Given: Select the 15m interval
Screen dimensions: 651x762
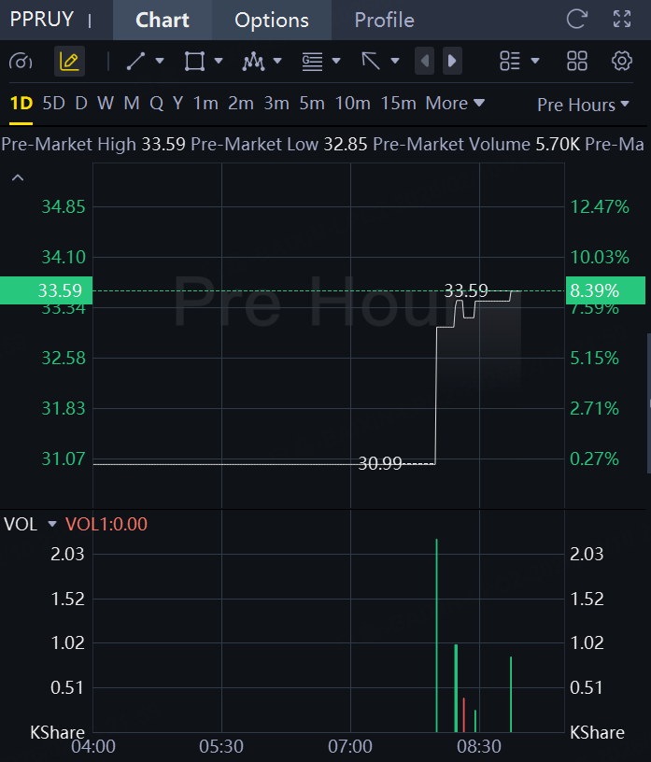Looking at the screenshot, I should [x=398, y=103].
